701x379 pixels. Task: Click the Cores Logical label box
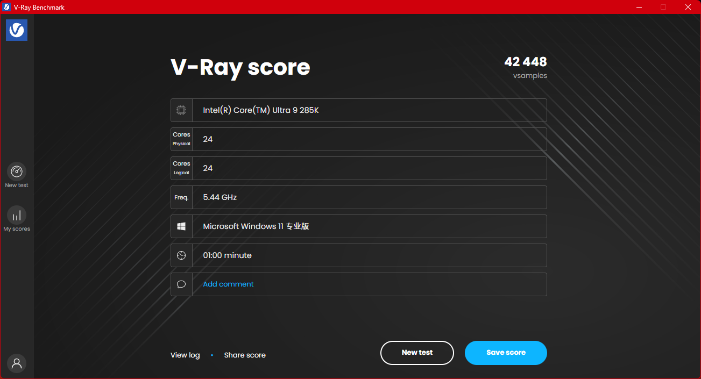181,168
